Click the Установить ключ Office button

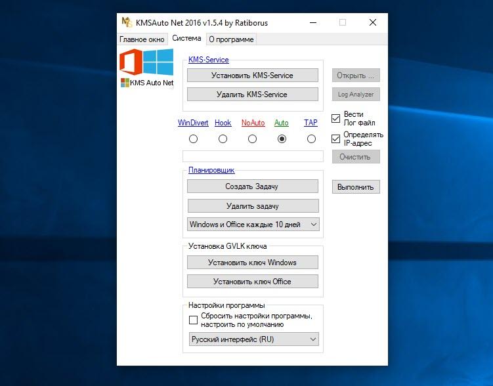pos(253,282)
